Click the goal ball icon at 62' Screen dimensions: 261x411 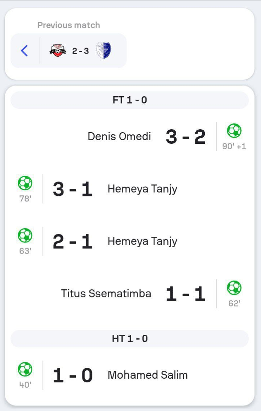pyautogui.click(x=234, y=288)
